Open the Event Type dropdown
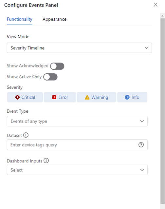 pos(77,121)
